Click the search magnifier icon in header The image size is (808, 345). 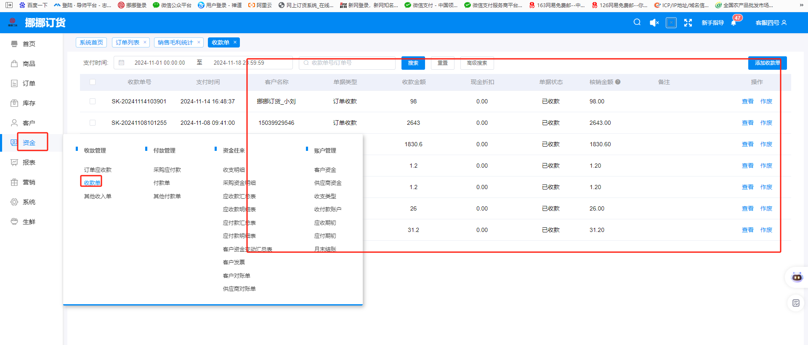coord(637,22)
